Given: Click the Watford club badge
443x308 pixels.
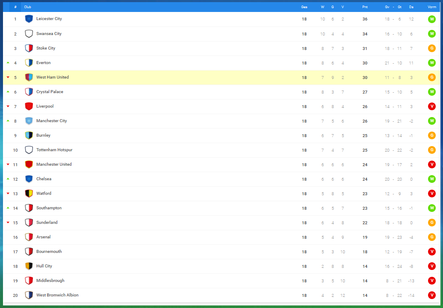Looking at the screenshot, I should pos(29,194).
